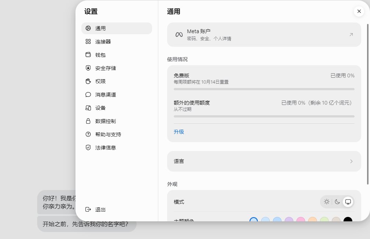Viewport: 370px width, 239px height.
Task: Click the 模式 label
Action: (179, 202)
